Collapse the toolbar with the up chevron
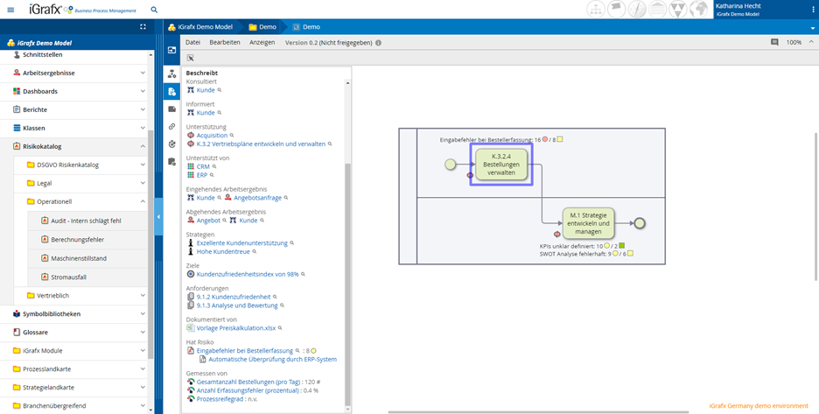 (811, 42)
